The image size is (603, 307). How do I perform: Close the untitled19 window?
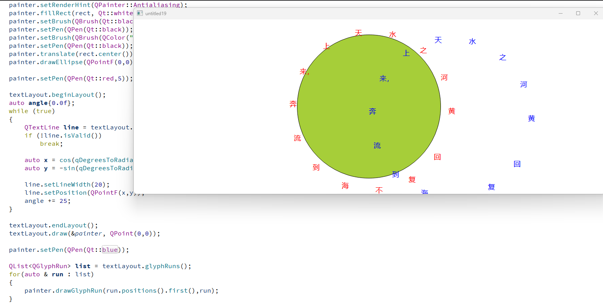click(596, 13)
